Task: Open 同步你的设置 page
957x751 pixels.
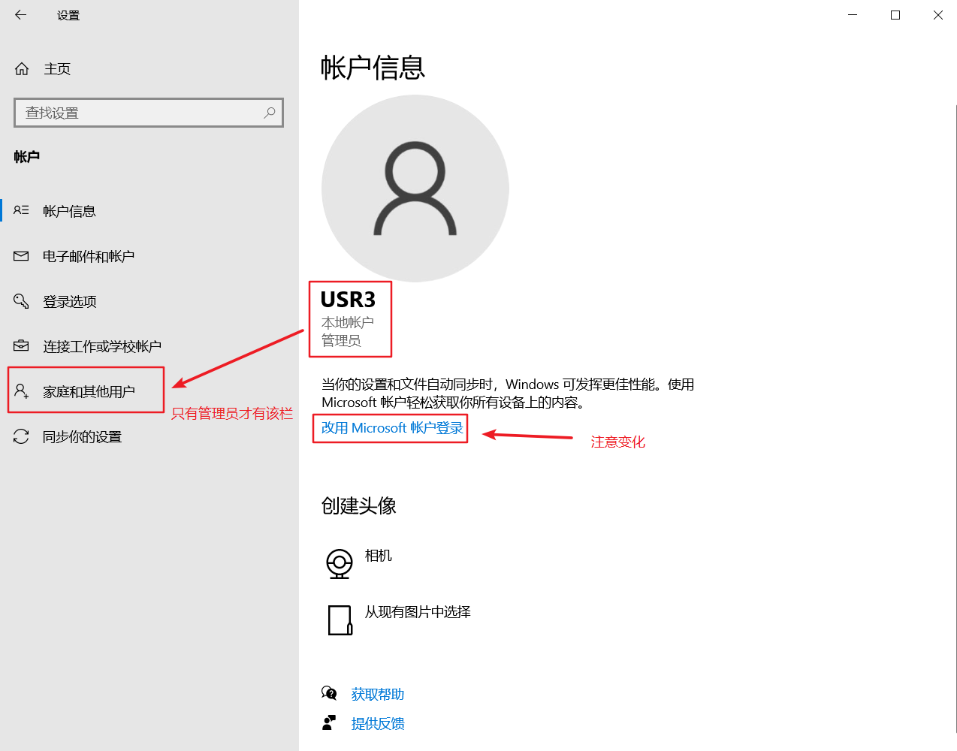Action: point(149,436)
